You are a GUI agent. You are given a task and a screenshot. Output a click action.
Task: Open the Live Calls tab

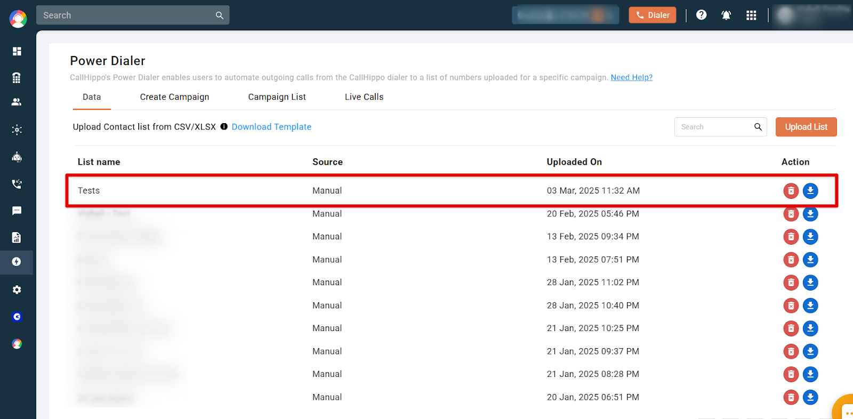[x=364, y=97]
